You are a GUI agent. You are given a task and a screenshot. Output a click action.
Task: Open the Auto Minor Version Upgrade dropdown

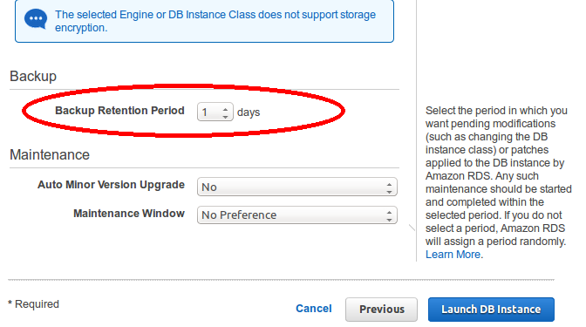(297, 187)
